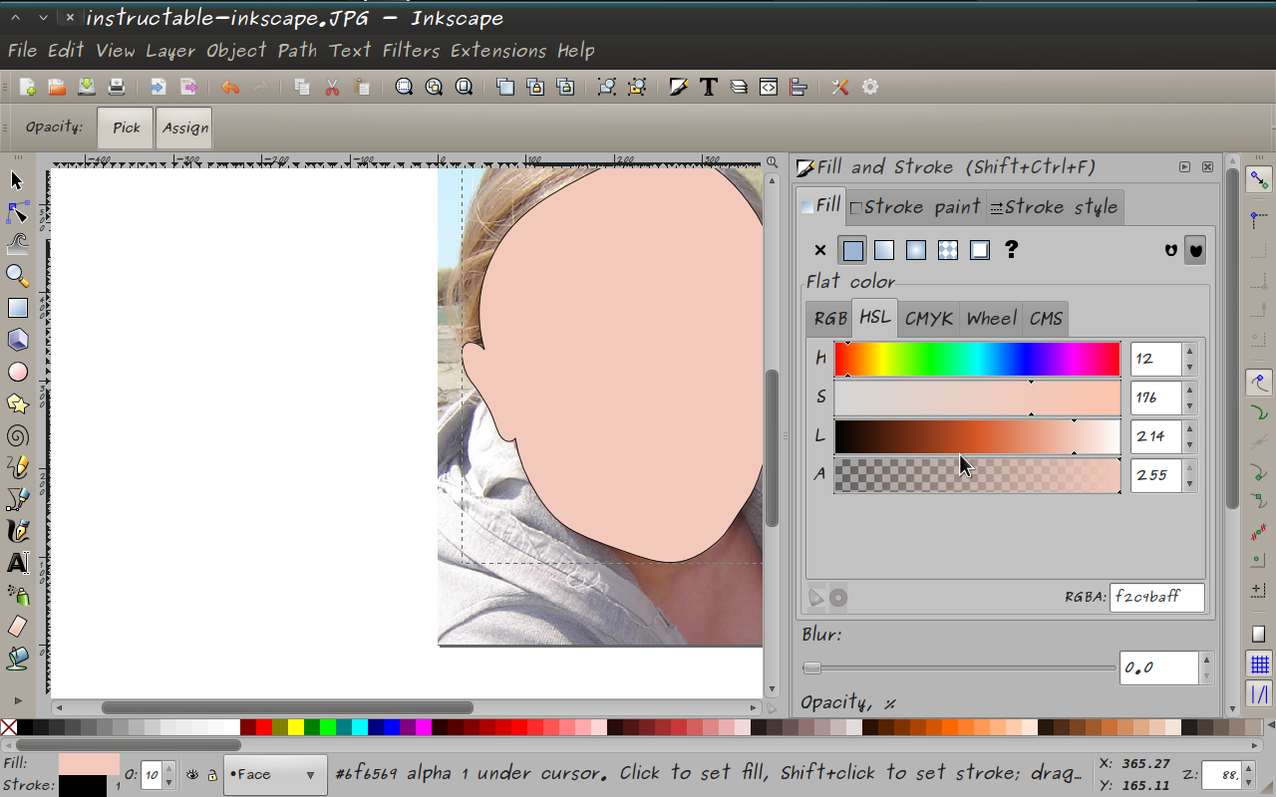The width and height of the screenshot is (1276, 797).
Task: Select the Star polygon tool
Action: coord(17,403)
